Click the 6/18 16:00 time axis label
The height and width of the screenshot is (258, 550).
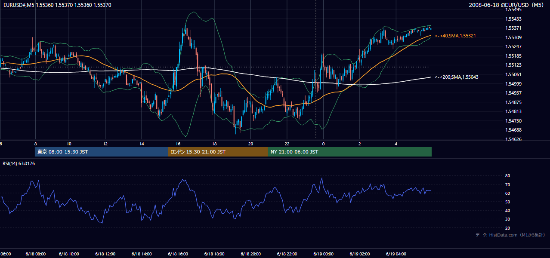click(x=178, y=254)
